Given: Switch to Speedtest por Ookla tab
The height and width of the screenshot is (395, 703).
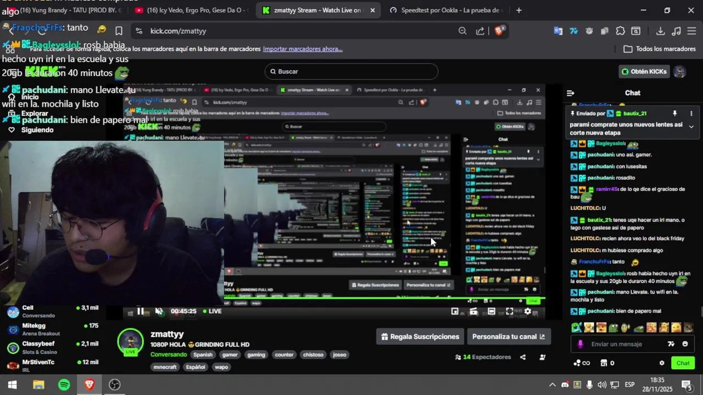Looking at the screenshot, I should pyautogui.click(x=446, y=10).
